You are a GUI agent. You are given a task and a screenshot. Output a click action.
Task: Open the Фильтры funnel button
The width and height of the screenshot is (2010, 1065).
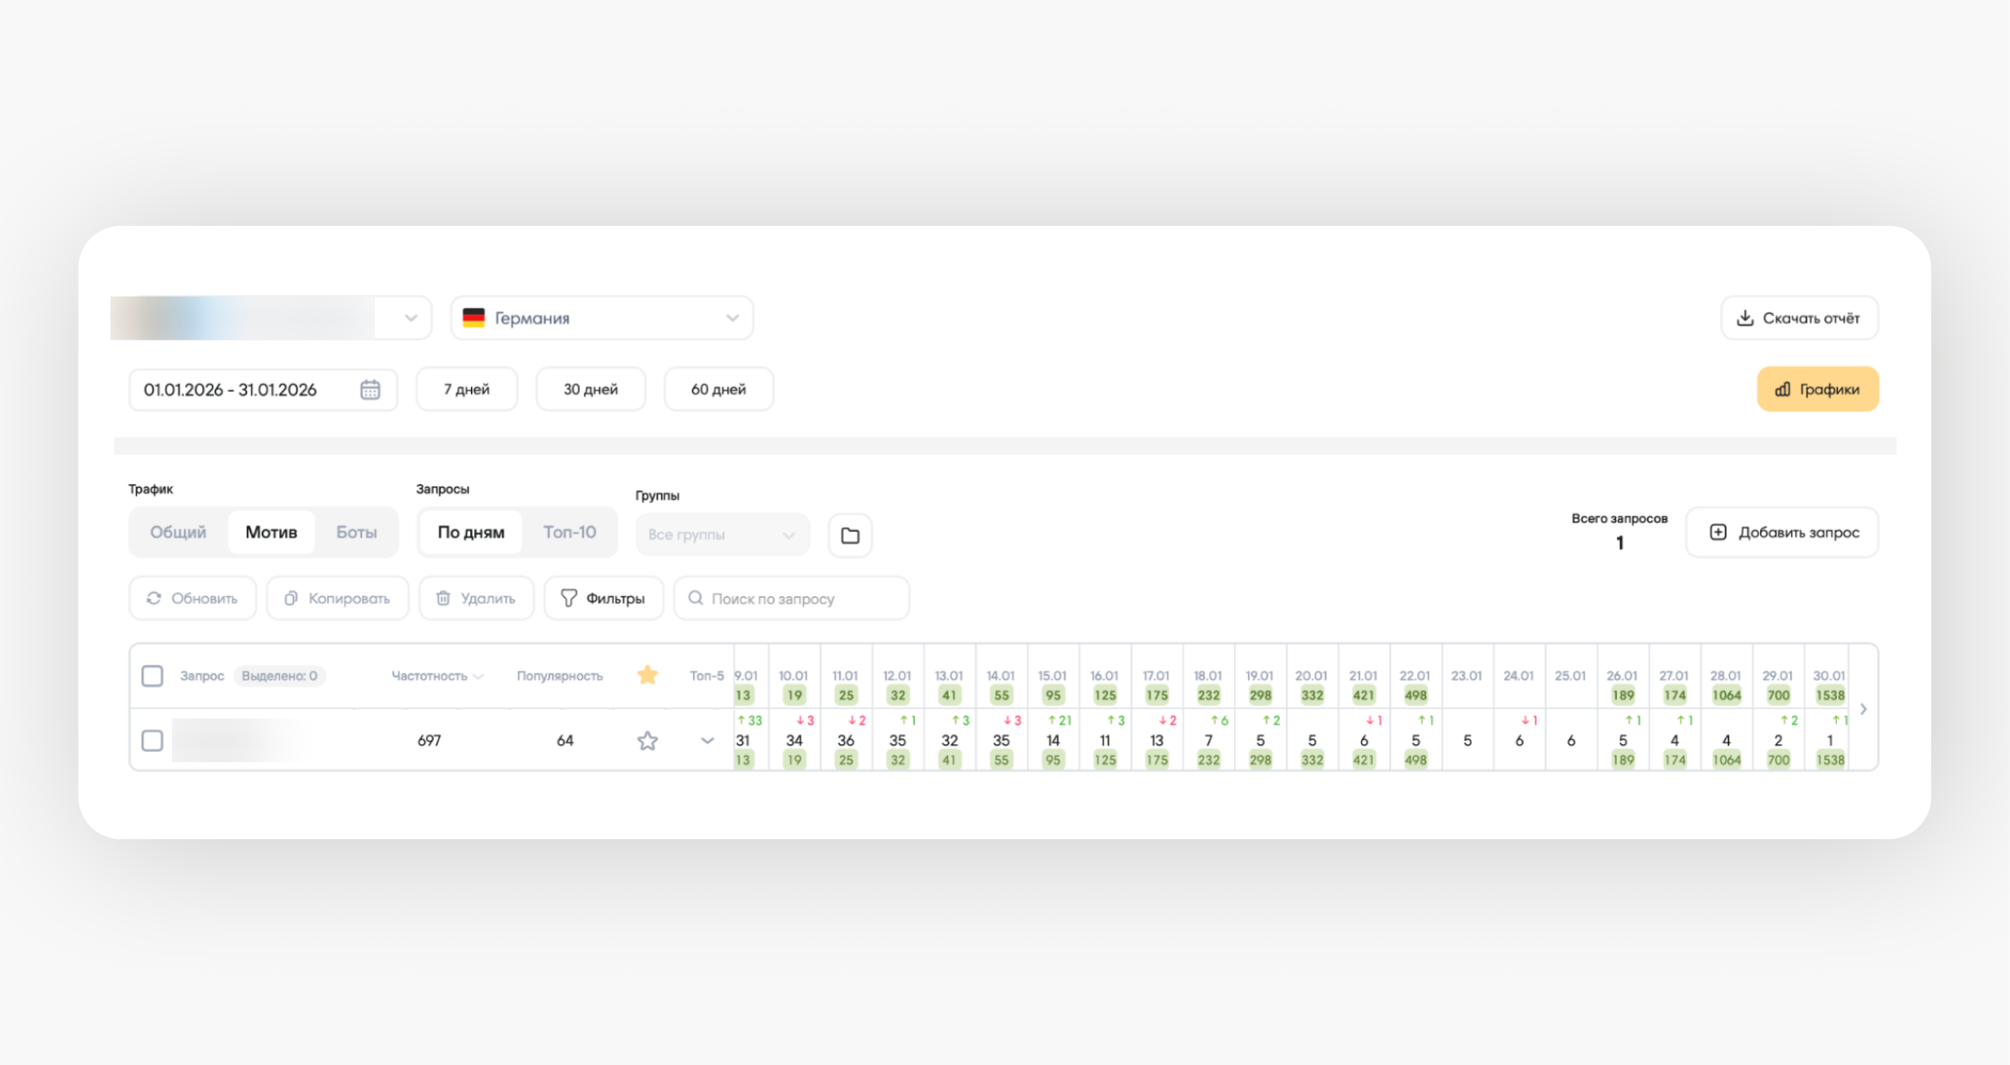click(x=604, y=599)
